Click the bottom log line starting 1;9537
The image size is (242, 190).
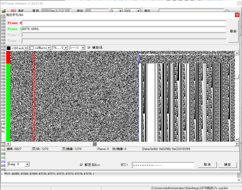47,174
